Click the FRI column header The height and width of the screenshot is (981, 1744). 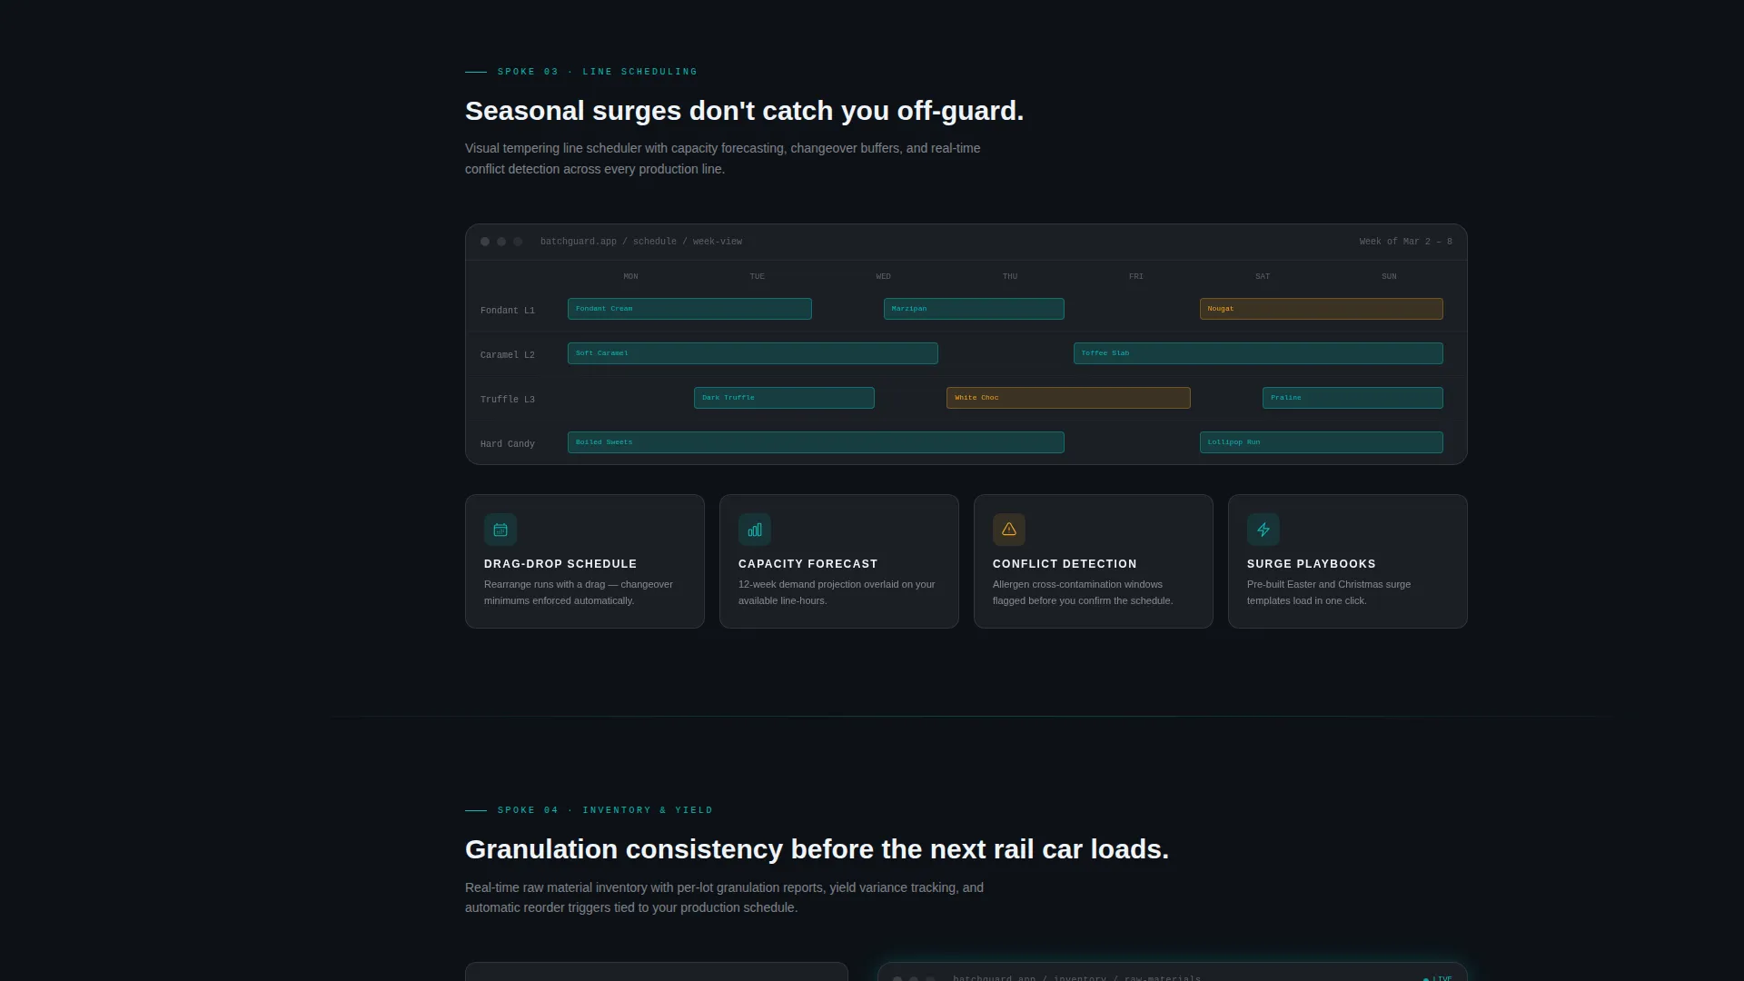coord(1136,276)
